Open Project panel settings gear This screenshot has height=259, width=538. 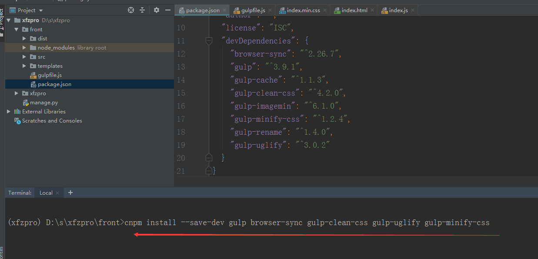click(157, 10)
